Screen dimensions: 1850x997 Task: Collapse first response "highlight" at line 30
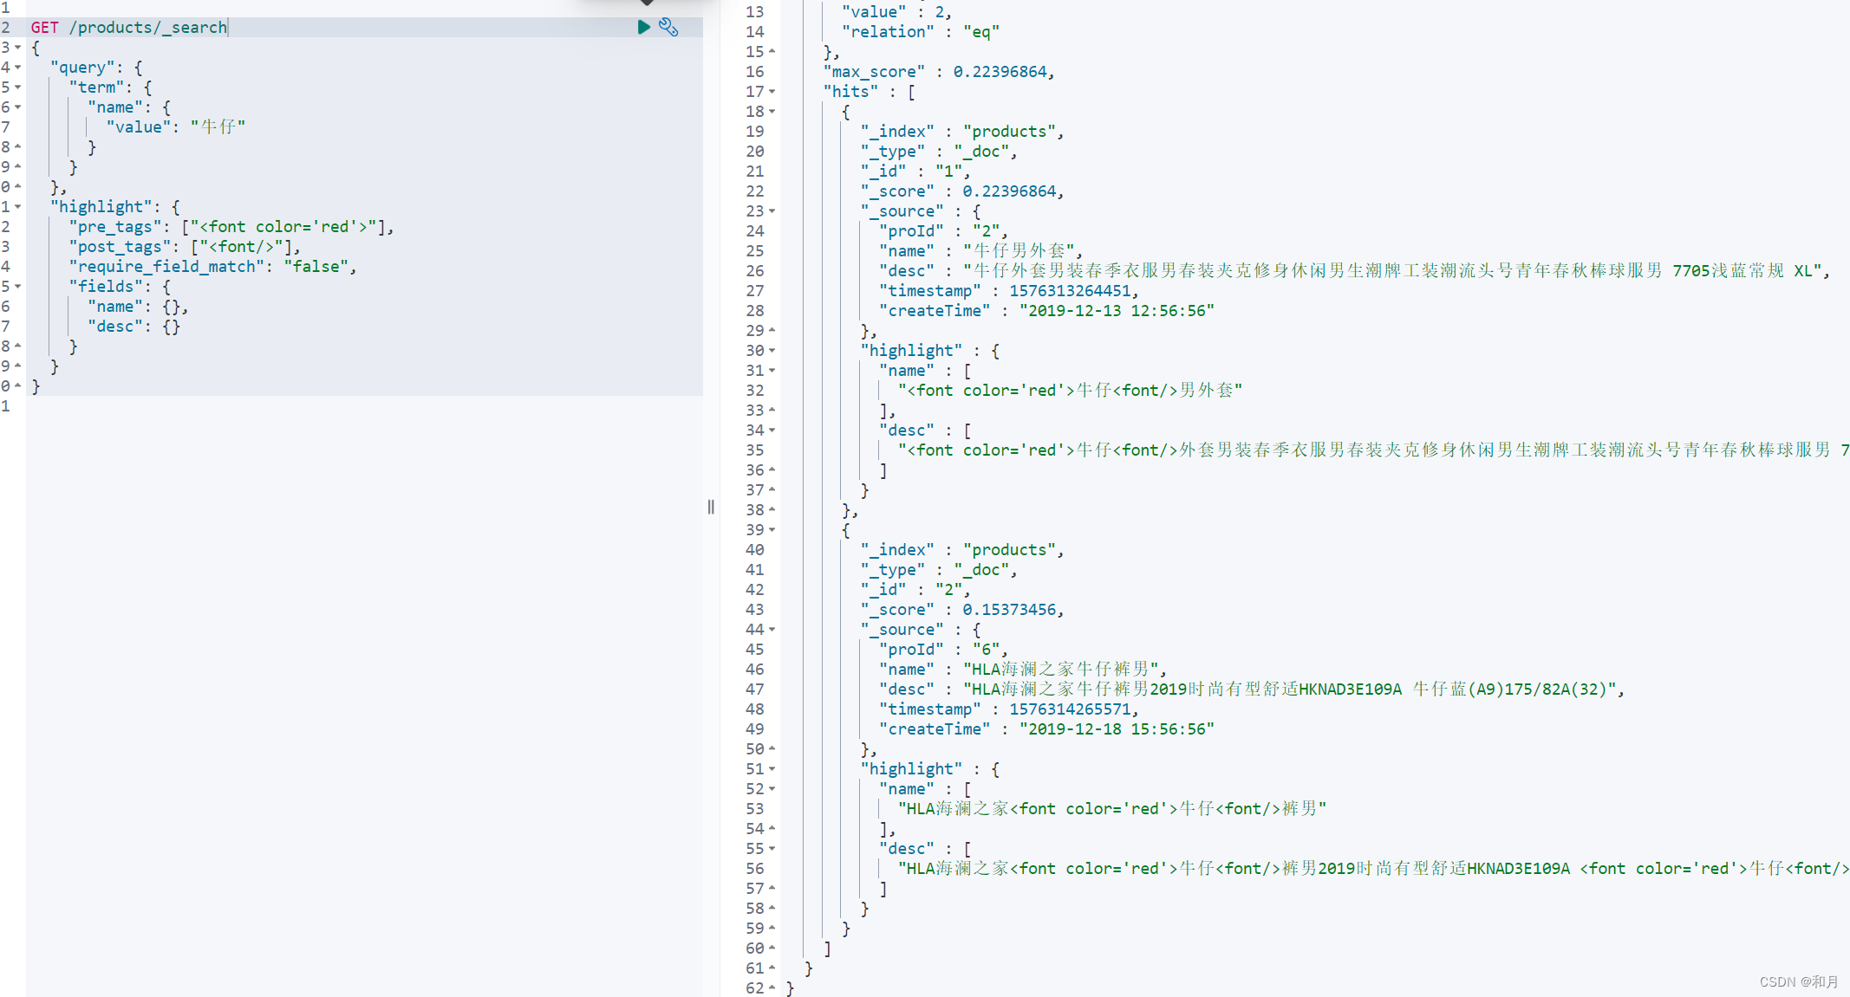tap(772, 351)
